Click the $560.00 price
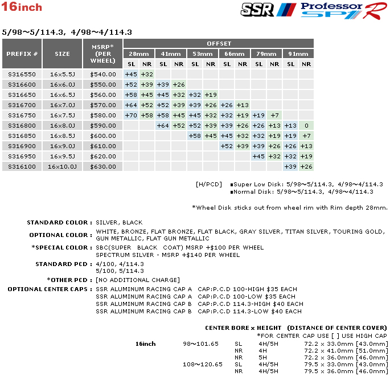 (102, 95)
